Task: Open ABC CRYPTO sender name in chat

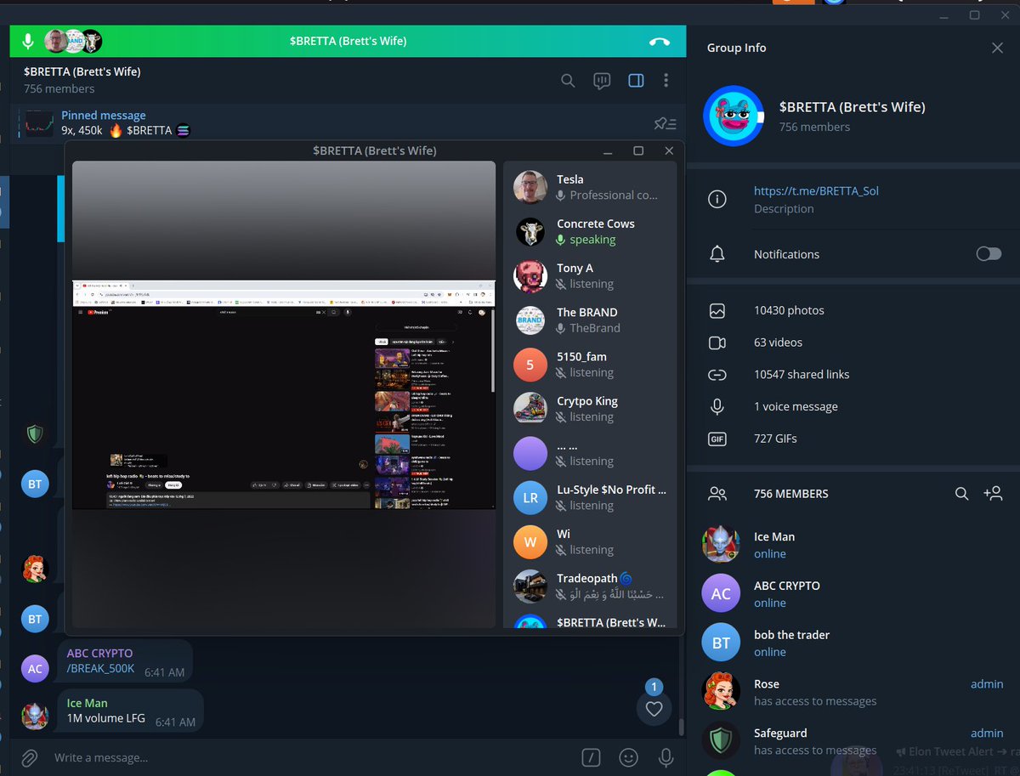Action: [x=100, y=653]
